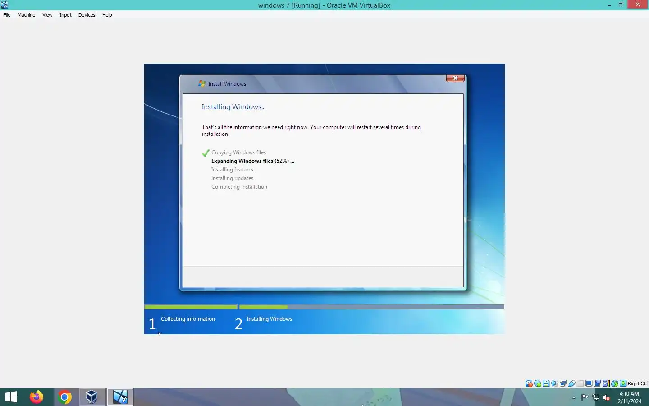The image size is (649, 406).
Task: Click the 'Copying Windows files' text
Action: (x=238, y=152)
